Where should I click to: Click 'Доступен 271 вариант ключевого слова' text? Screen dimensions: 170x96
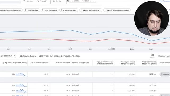(60, 56)
